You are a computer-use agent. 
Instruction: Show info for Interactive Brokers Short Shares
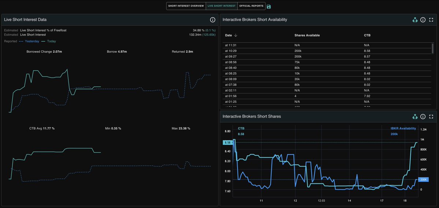[423, 116]
